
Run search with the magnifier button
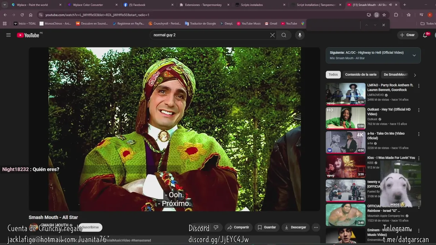pyautogui.click(x=284, y=35)
